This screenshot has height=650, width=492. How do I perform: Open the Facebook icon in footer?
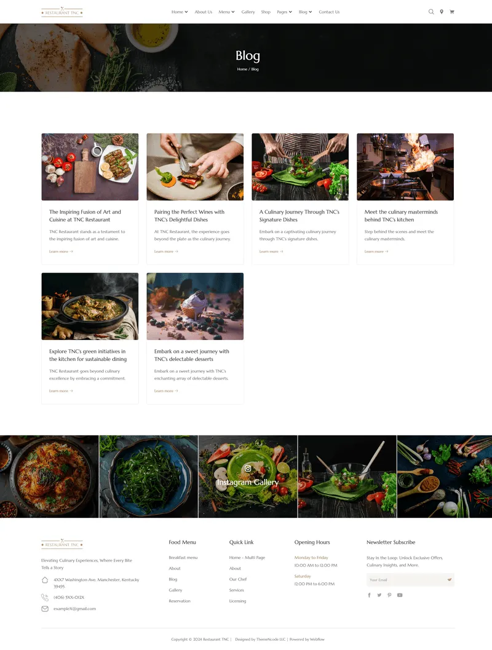click(370, 595)
